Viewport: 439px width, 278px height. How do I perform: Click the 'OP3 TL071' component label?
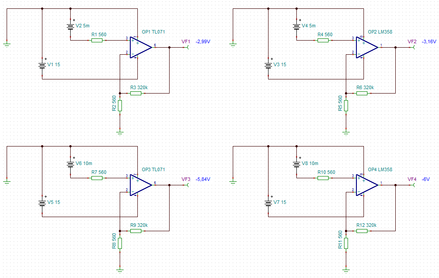point(153,169)
